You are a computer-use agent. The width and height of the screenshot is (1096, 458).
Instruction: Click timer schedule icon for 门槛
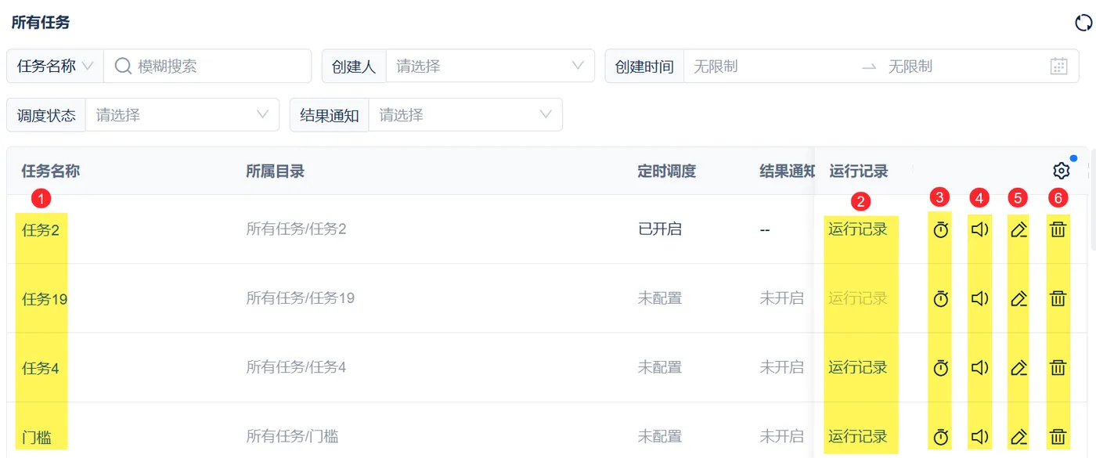pyautogui.click(x=941, y=437)
